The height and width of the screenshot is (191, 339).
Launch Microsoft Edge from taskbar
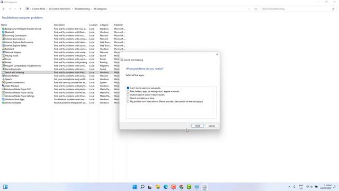pos(166,187)
